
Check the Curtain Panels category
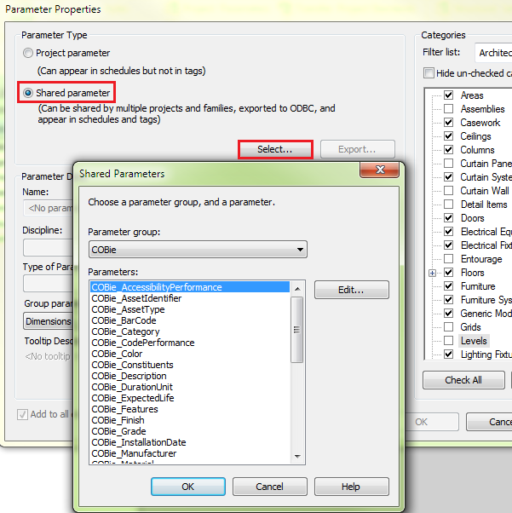tap(448, 164)
